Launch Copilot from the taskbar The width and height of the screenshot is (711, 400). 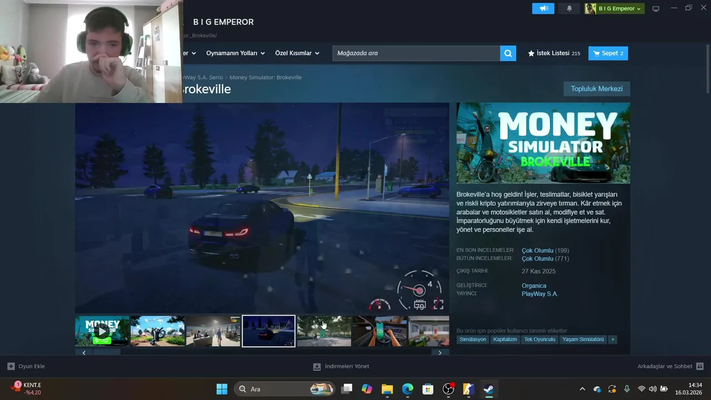367,389
